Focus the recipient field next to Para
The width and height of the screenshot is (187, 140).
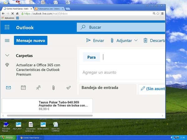tap(134, 57)
